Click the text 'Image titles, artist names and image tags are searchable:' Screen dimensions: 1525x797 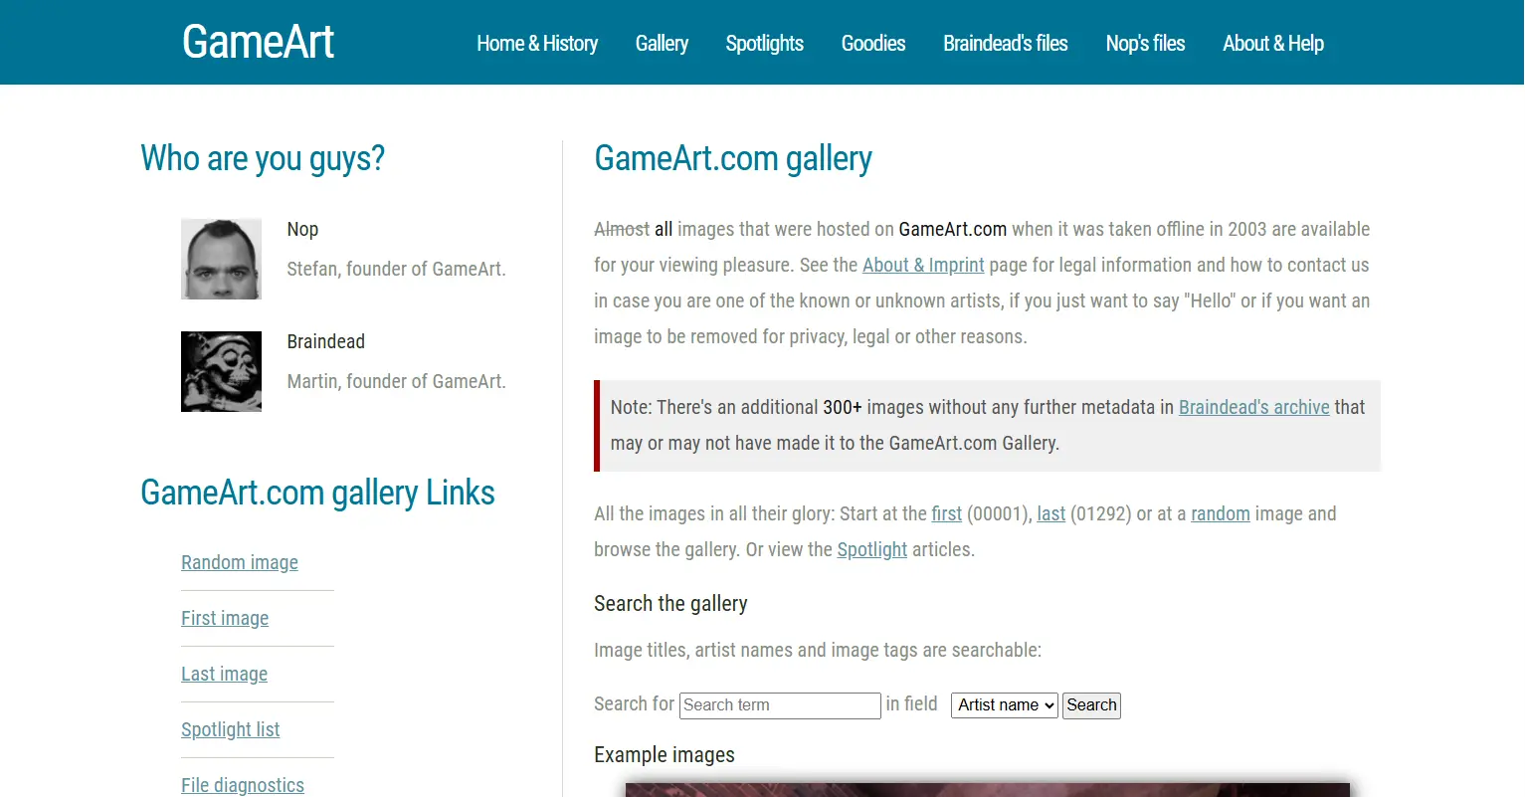(x=818, y=650)
